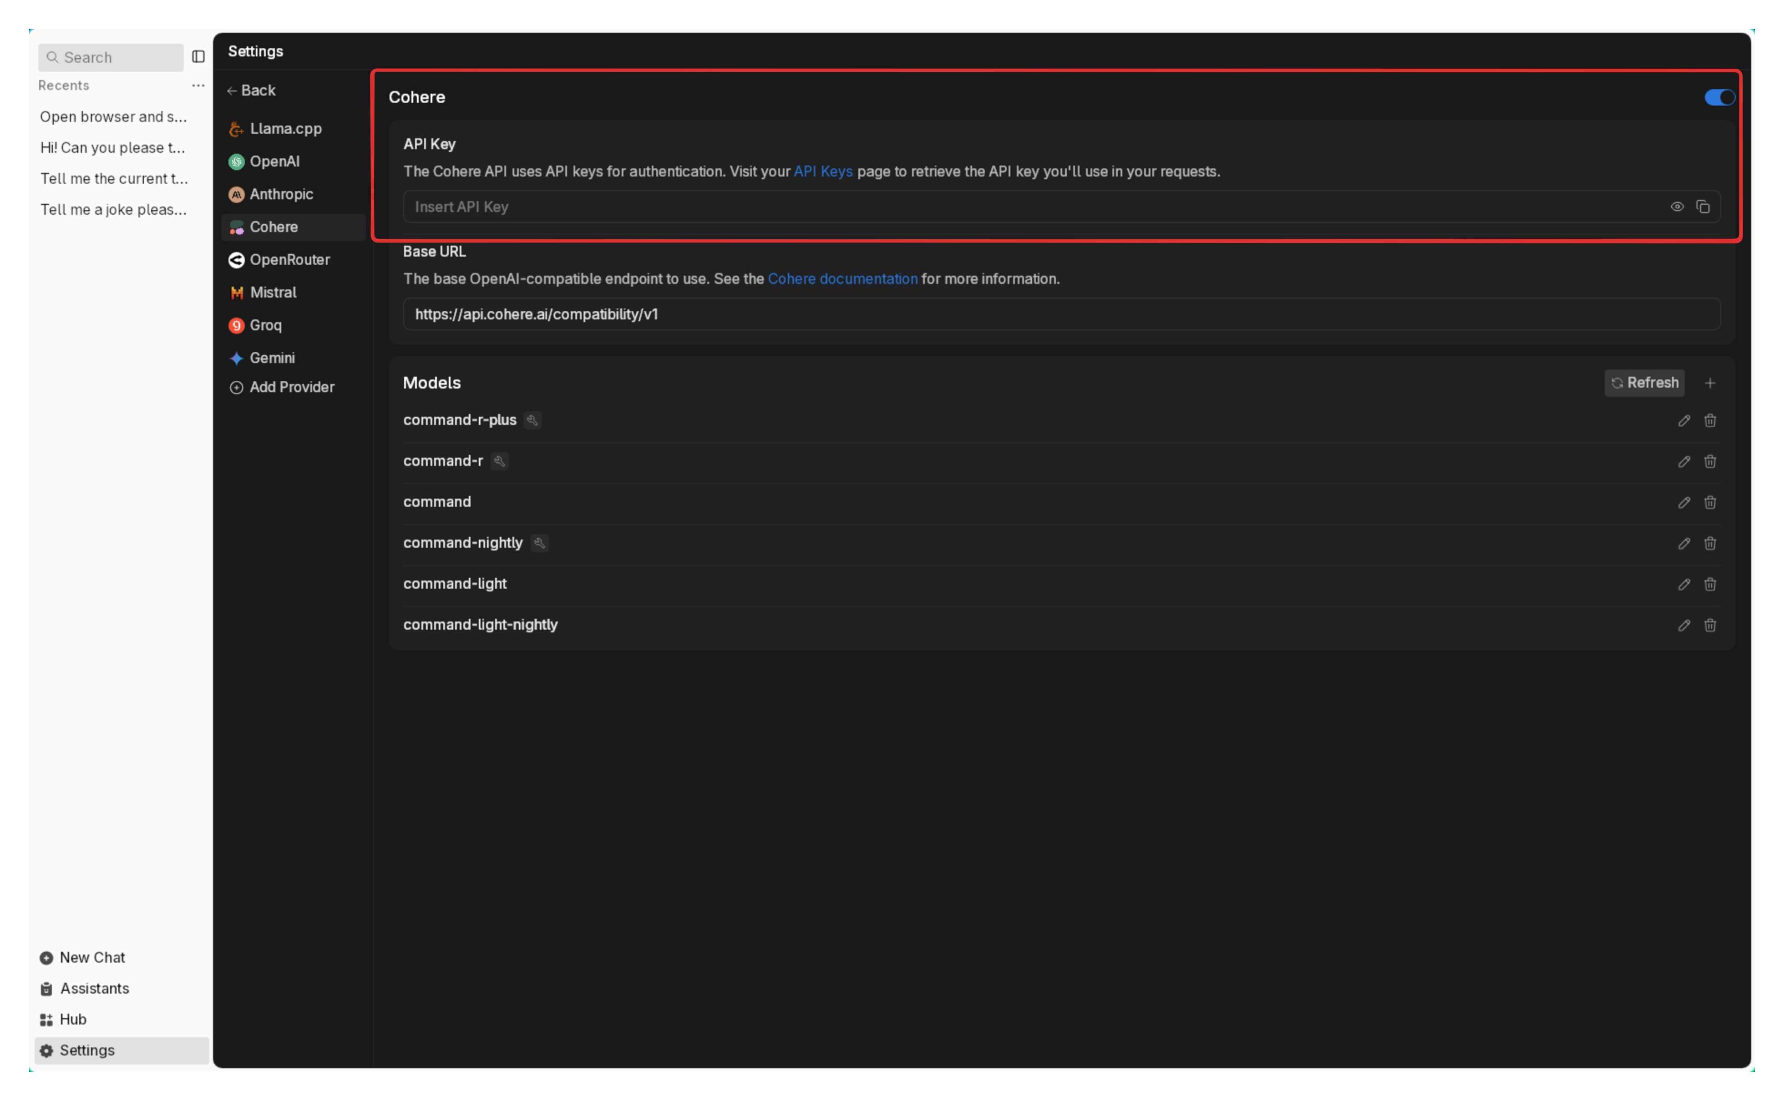The height and width of the screenshot is (1101, 1784).
Task: Click the Refresh models button
Action: (x=1644, y=383)
